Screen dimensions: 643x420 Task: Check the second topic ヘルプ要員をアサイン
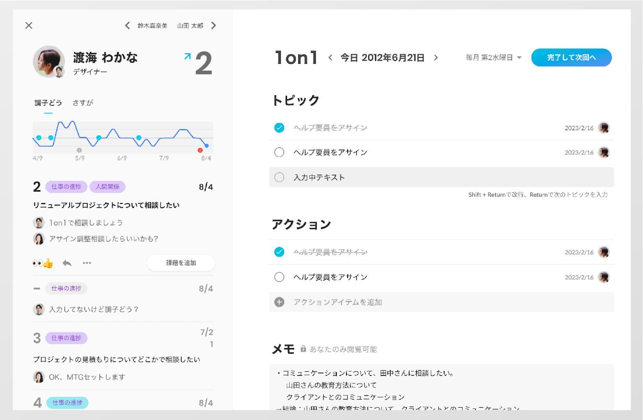tap(279, 152)
